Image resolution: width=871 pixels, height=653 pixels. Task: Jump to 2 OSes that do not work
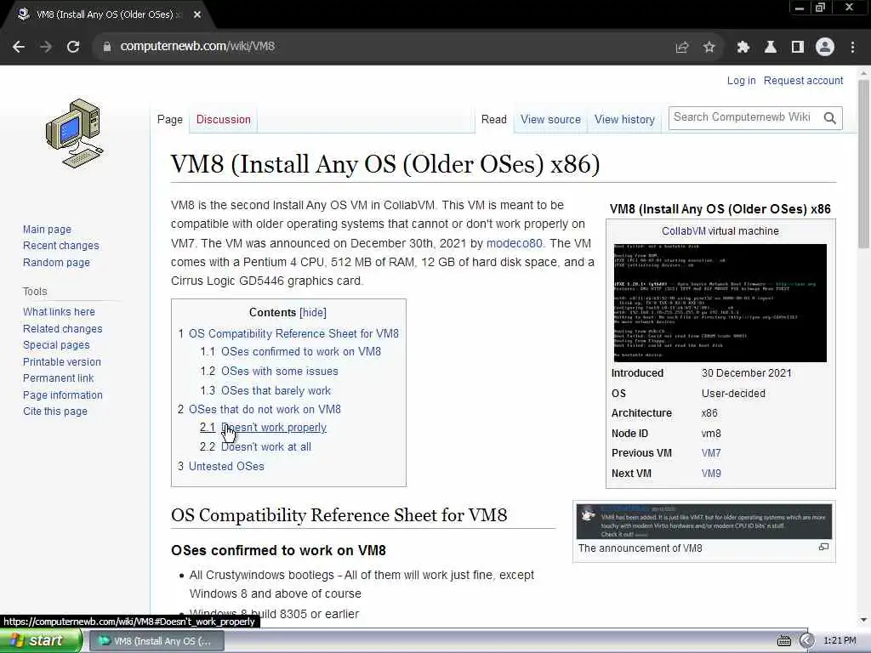pyautogui.click(x=259, y=410)
